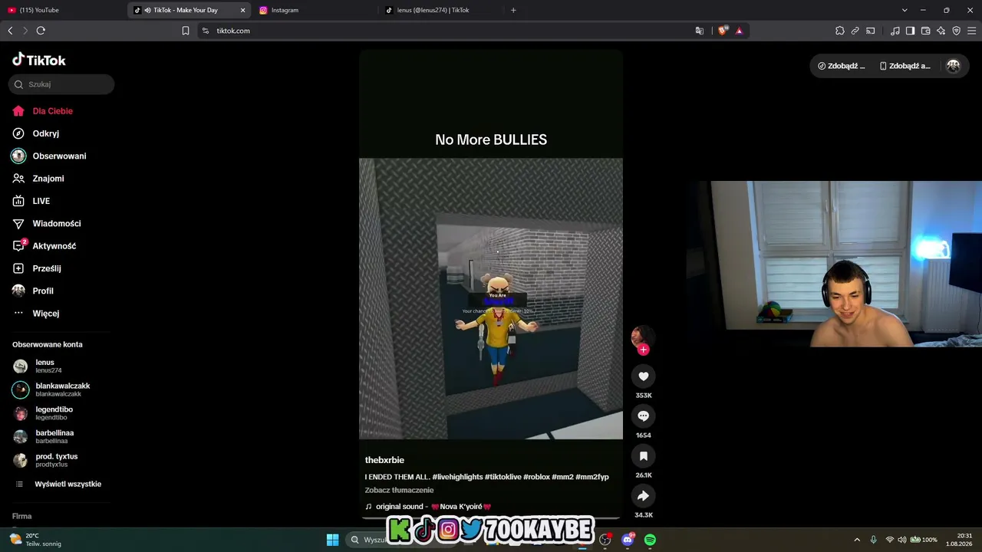Open the video creator's avatar

pos(641,336)
